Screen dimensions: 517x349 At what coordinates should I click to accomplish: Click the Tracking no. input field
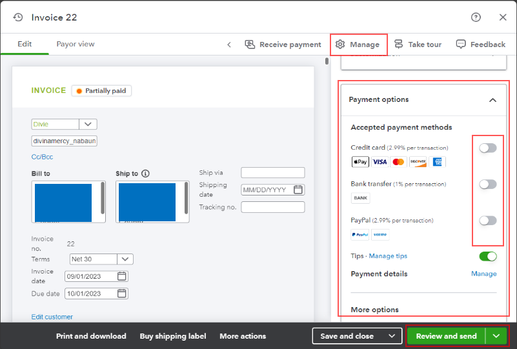pos(272,207)
